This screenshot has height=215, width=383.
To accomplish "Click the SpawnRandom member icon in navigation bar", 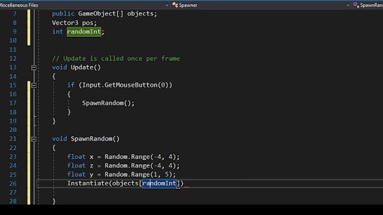I will click(x=356, y=5).
